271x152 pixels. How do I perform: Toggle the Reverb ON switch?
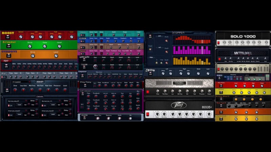[x=84, y=118]
